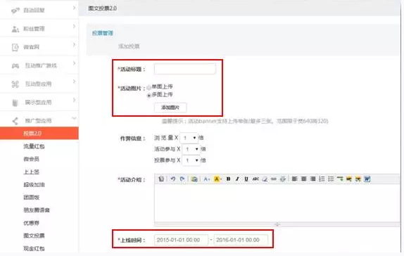
Task: Click the 推广型应用 share icon
Action: coord(15,121)
